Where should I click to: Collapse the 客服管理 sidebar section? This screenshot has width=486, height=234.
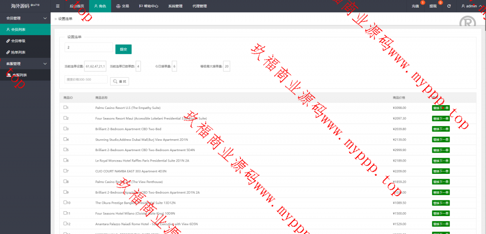45,63
